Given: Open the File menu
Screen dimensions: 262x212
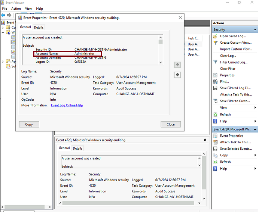Looking at the screenshot, I should [x=4, y=9].
